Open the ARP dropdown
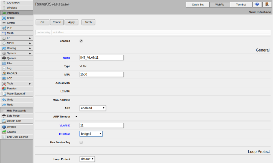Image resolution: width=273 pixels, height=163 pixels. (93, 108)
